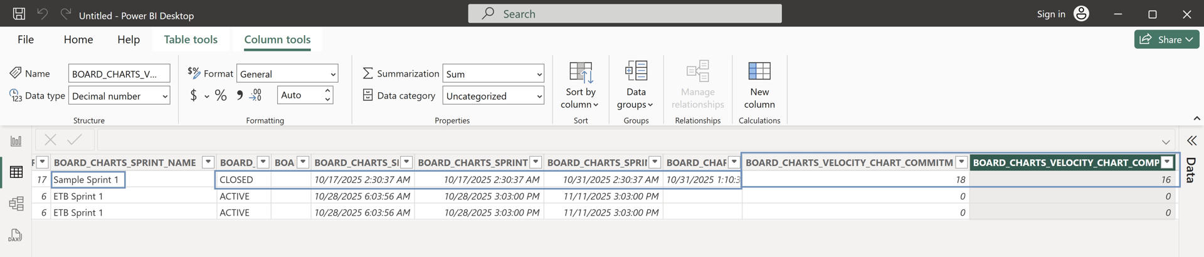Click the New column icon
The width and height of the screenshot is (1204, 257).
click(x=759, y=71)
